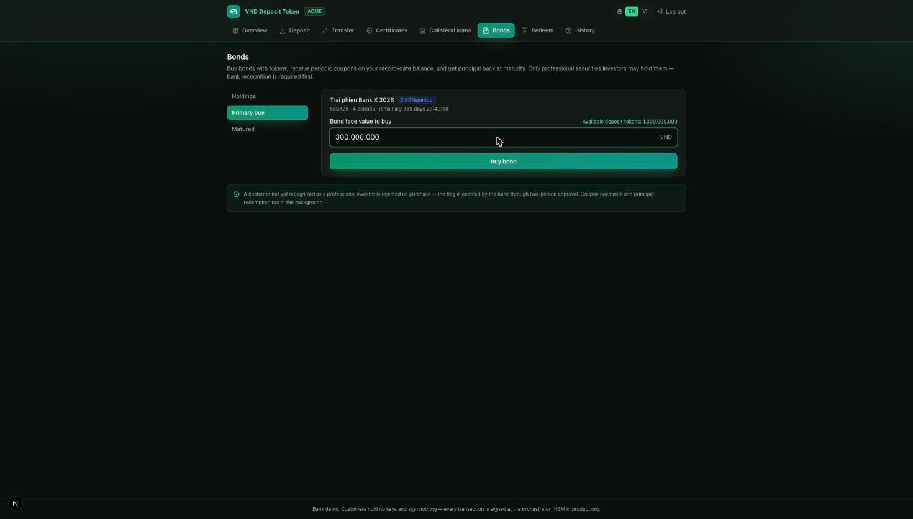
Task: Select the Bonds navigation tab
Action: pyautogui.click(x=496, y=30)
